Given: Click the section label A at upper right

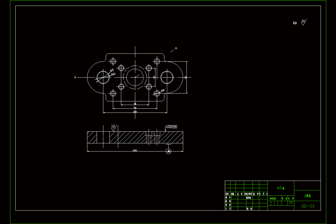Looking at the screenshot, I should pos(176,48).
